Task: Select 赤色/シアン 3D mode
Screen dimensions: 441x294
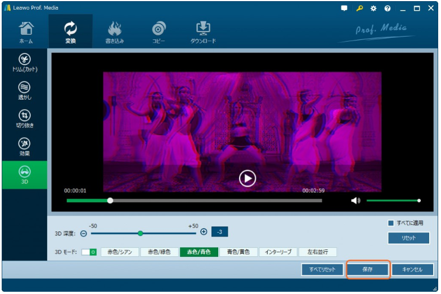Action: click(x=120, y=252)
